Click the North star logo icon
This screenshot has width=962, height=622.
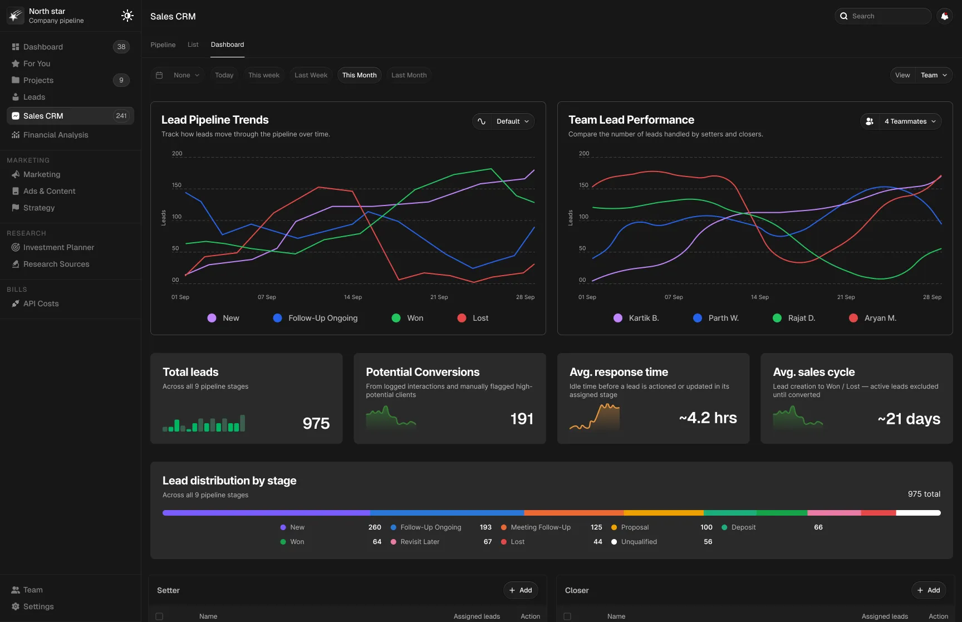click(15, 16)
